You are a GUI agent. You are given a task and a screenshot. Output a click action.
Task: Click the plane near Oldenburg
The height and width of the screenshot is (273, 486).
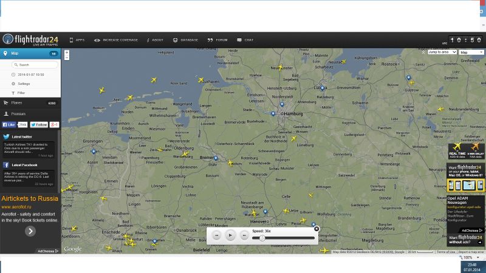click(x=185, y=153)
